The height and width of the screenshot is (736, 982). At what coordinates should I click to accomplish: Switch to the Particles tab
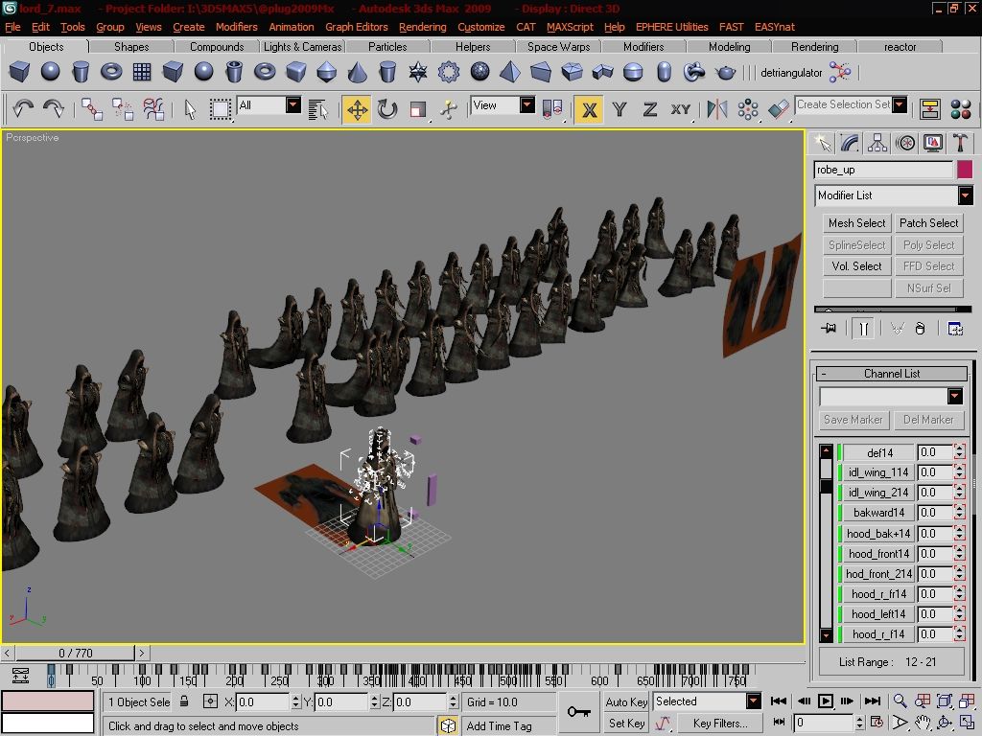(387, 46)
